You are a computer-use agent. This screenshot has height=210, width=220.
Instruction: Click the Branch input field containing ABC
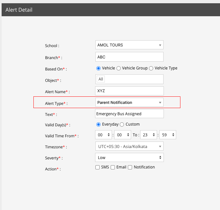coord(129,57)
